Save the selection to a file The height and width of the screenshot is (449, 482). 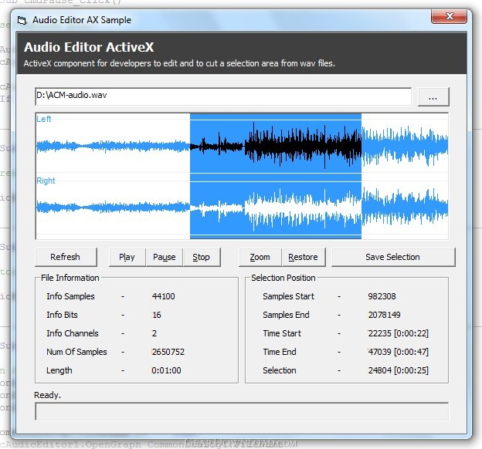point(393,257)
